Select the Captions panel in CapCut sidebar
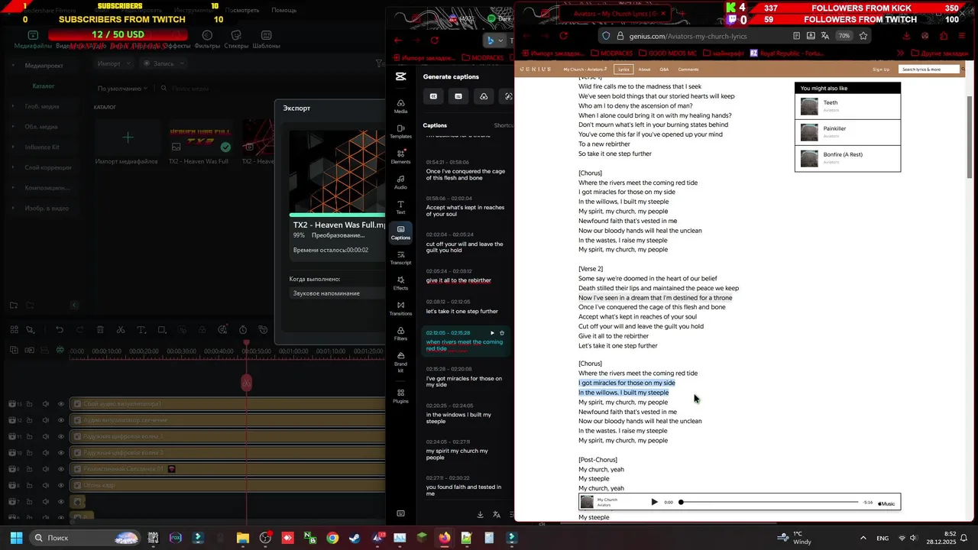Viewport: 978px width, 550px height. click(x=400, y=232)
